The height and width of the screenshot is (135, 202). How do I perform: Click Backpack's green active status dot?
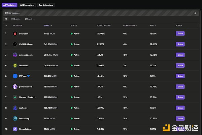coord(72,33)
